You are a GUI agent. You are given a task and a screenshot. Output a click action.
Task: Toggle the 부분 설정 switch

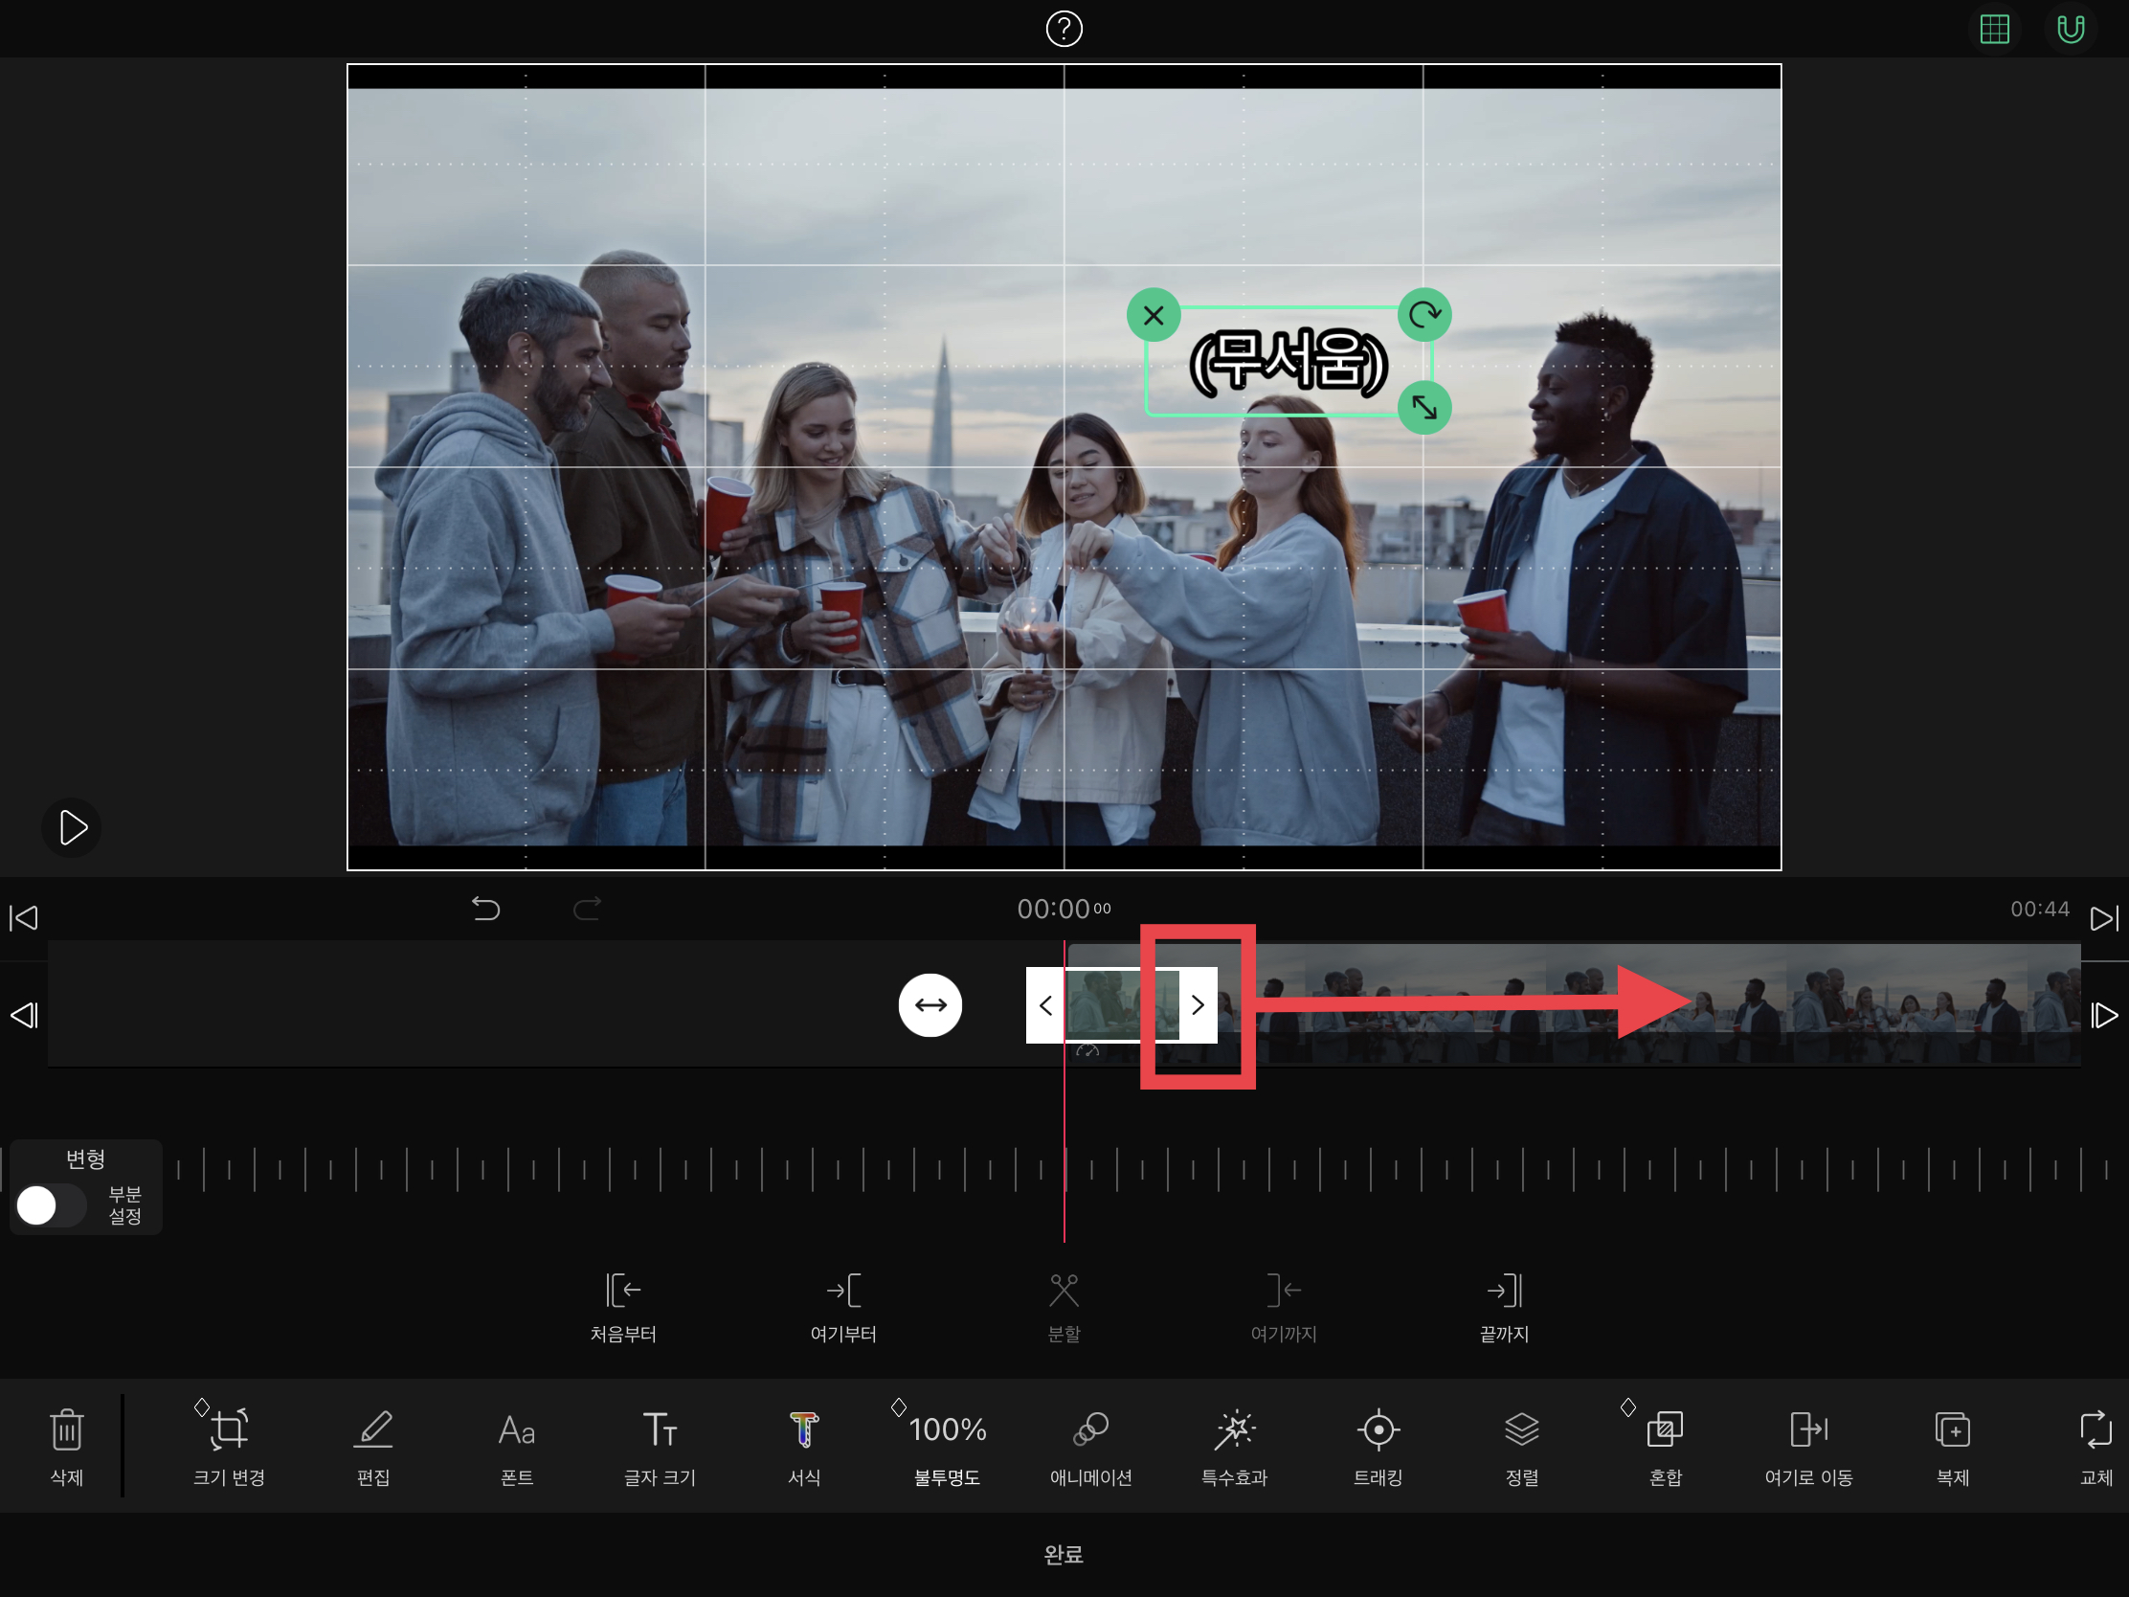point(50,1205)
